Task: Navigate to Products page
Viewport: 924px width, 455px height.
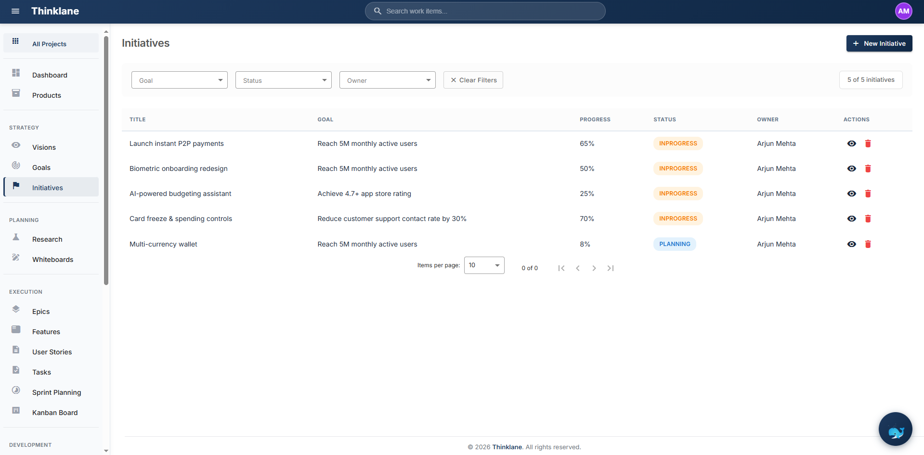Action: 51,95
